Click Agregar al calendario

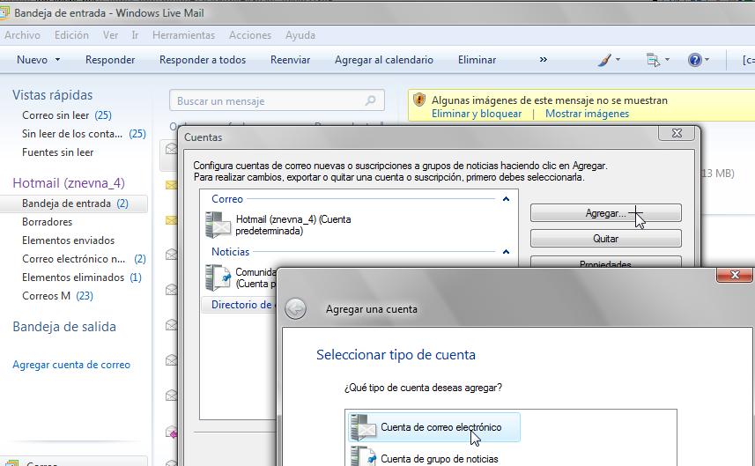[384, 60]
